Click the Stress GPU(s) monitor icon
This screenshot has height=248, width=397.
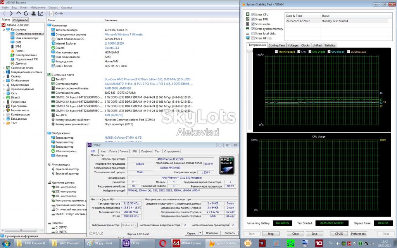248,38
